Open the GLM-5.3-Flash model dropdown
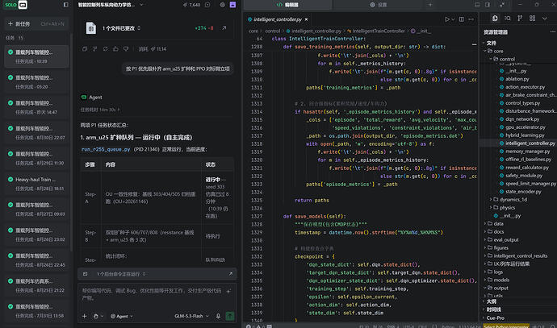Viewport: 557px width, 328px height. (192, 316)
